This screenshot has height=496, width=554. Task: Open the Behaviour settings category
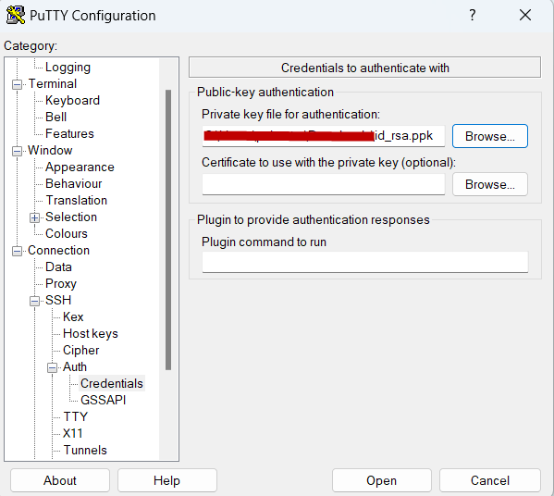coord(73,183)
